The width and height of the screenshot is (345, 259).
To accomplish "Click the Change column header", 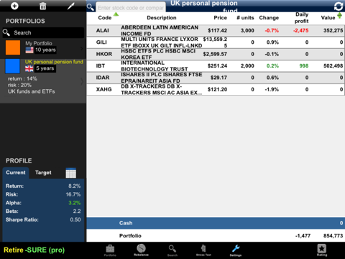I will [x=269, y=18].
